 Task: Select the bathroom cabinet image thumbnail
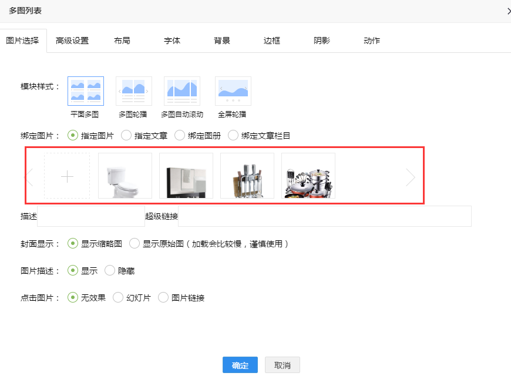pyautogui.click(x=186, y=176)
